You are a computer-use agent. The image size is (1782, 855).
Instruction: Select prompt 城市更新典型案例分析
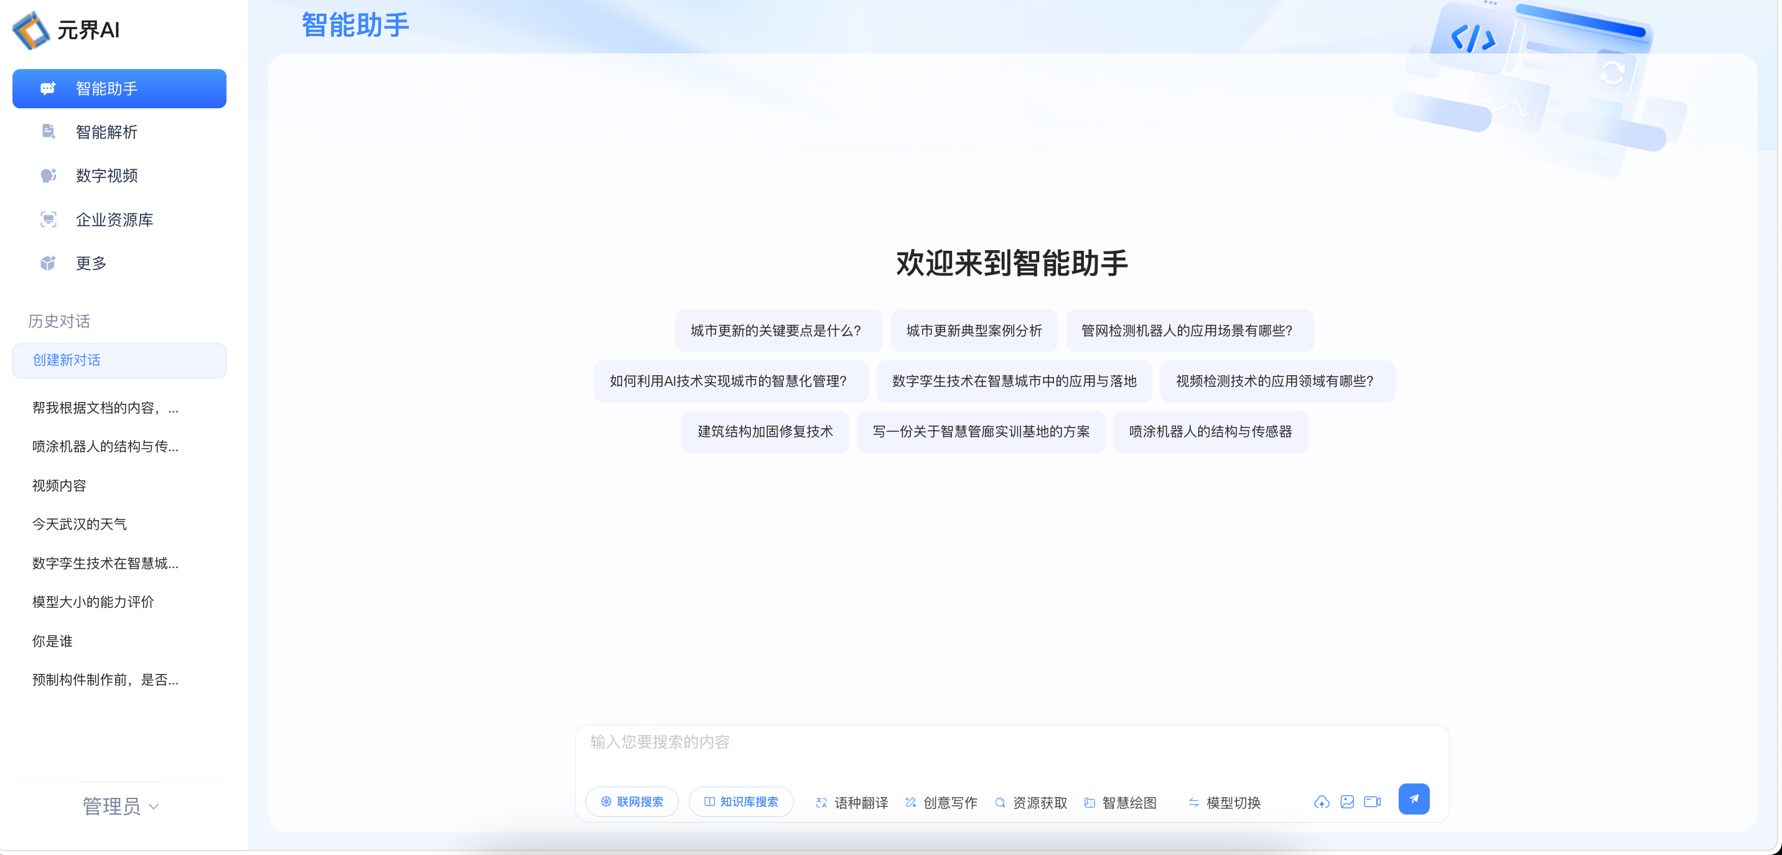[x=973, y=330]
